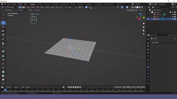Click the viewport gizmo Z axis
Image resolution: width=177 pixels, height=99 pixels.
tap(140, 14)
